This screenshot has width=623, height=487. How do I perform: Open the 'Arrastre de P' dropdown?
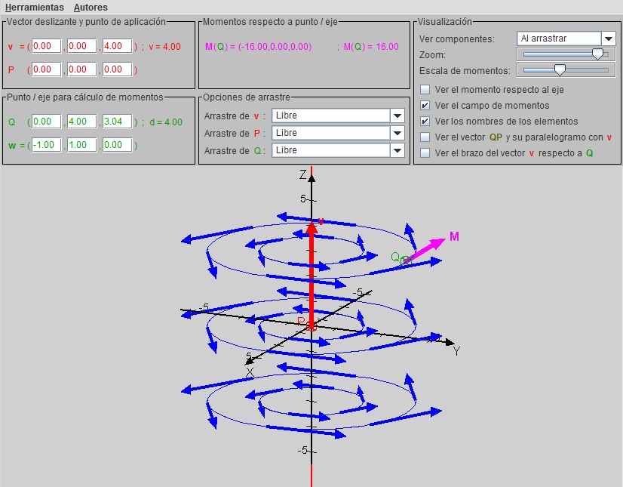pyautogui.click(x=397, y=133)
